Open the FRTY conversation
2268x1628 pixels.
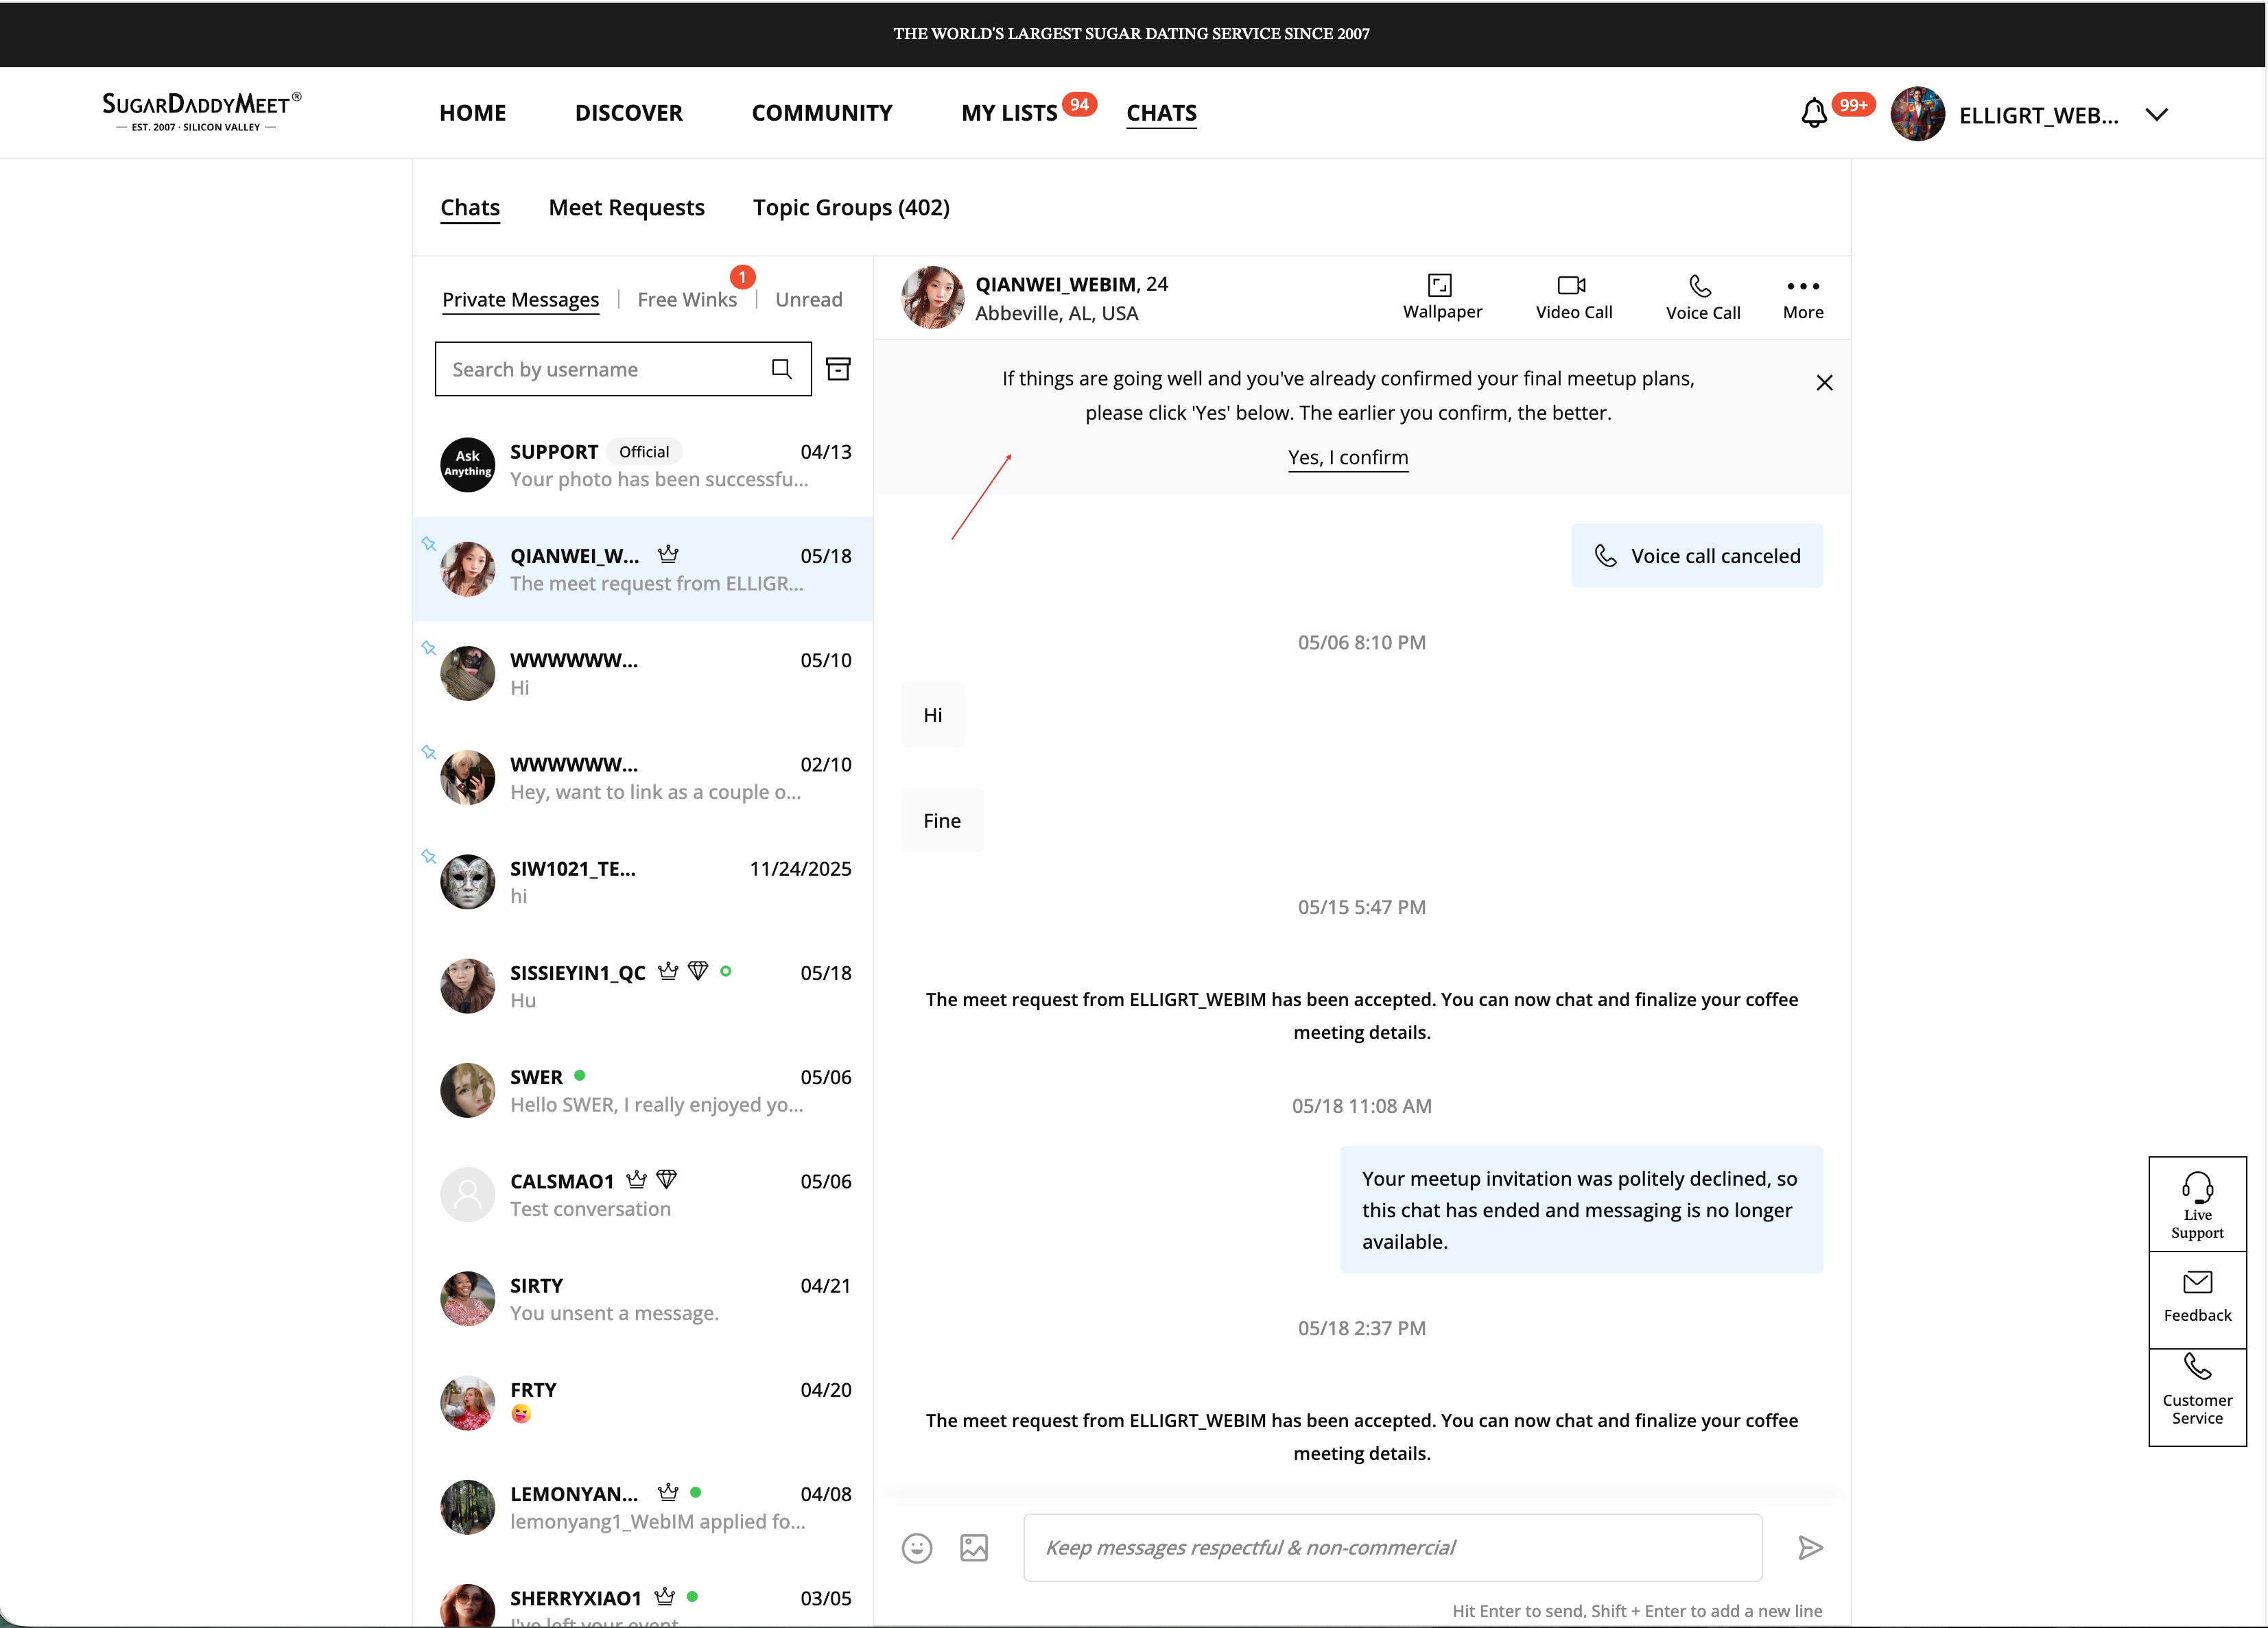click(x=642, y=1403)
